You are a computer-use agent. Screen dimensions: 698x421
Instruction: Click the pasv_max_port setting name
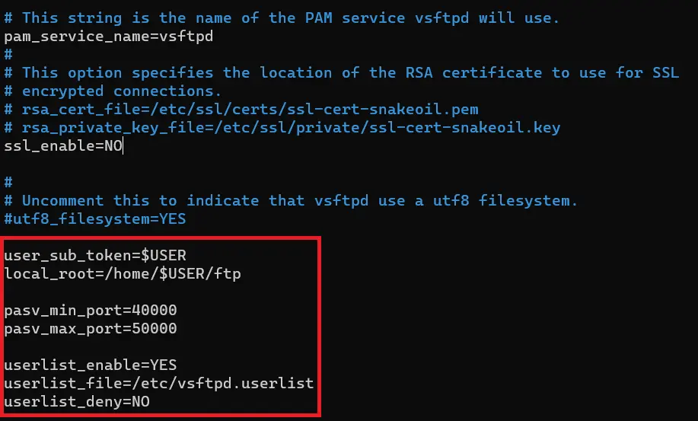point(63,328)
